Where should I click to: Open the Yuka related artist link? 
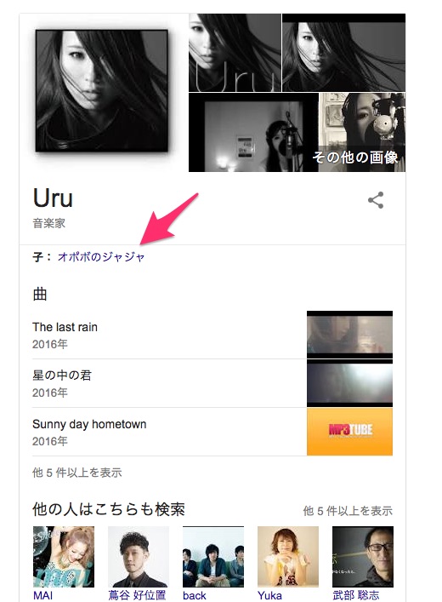pyautogui.click(x=269, y=595)
